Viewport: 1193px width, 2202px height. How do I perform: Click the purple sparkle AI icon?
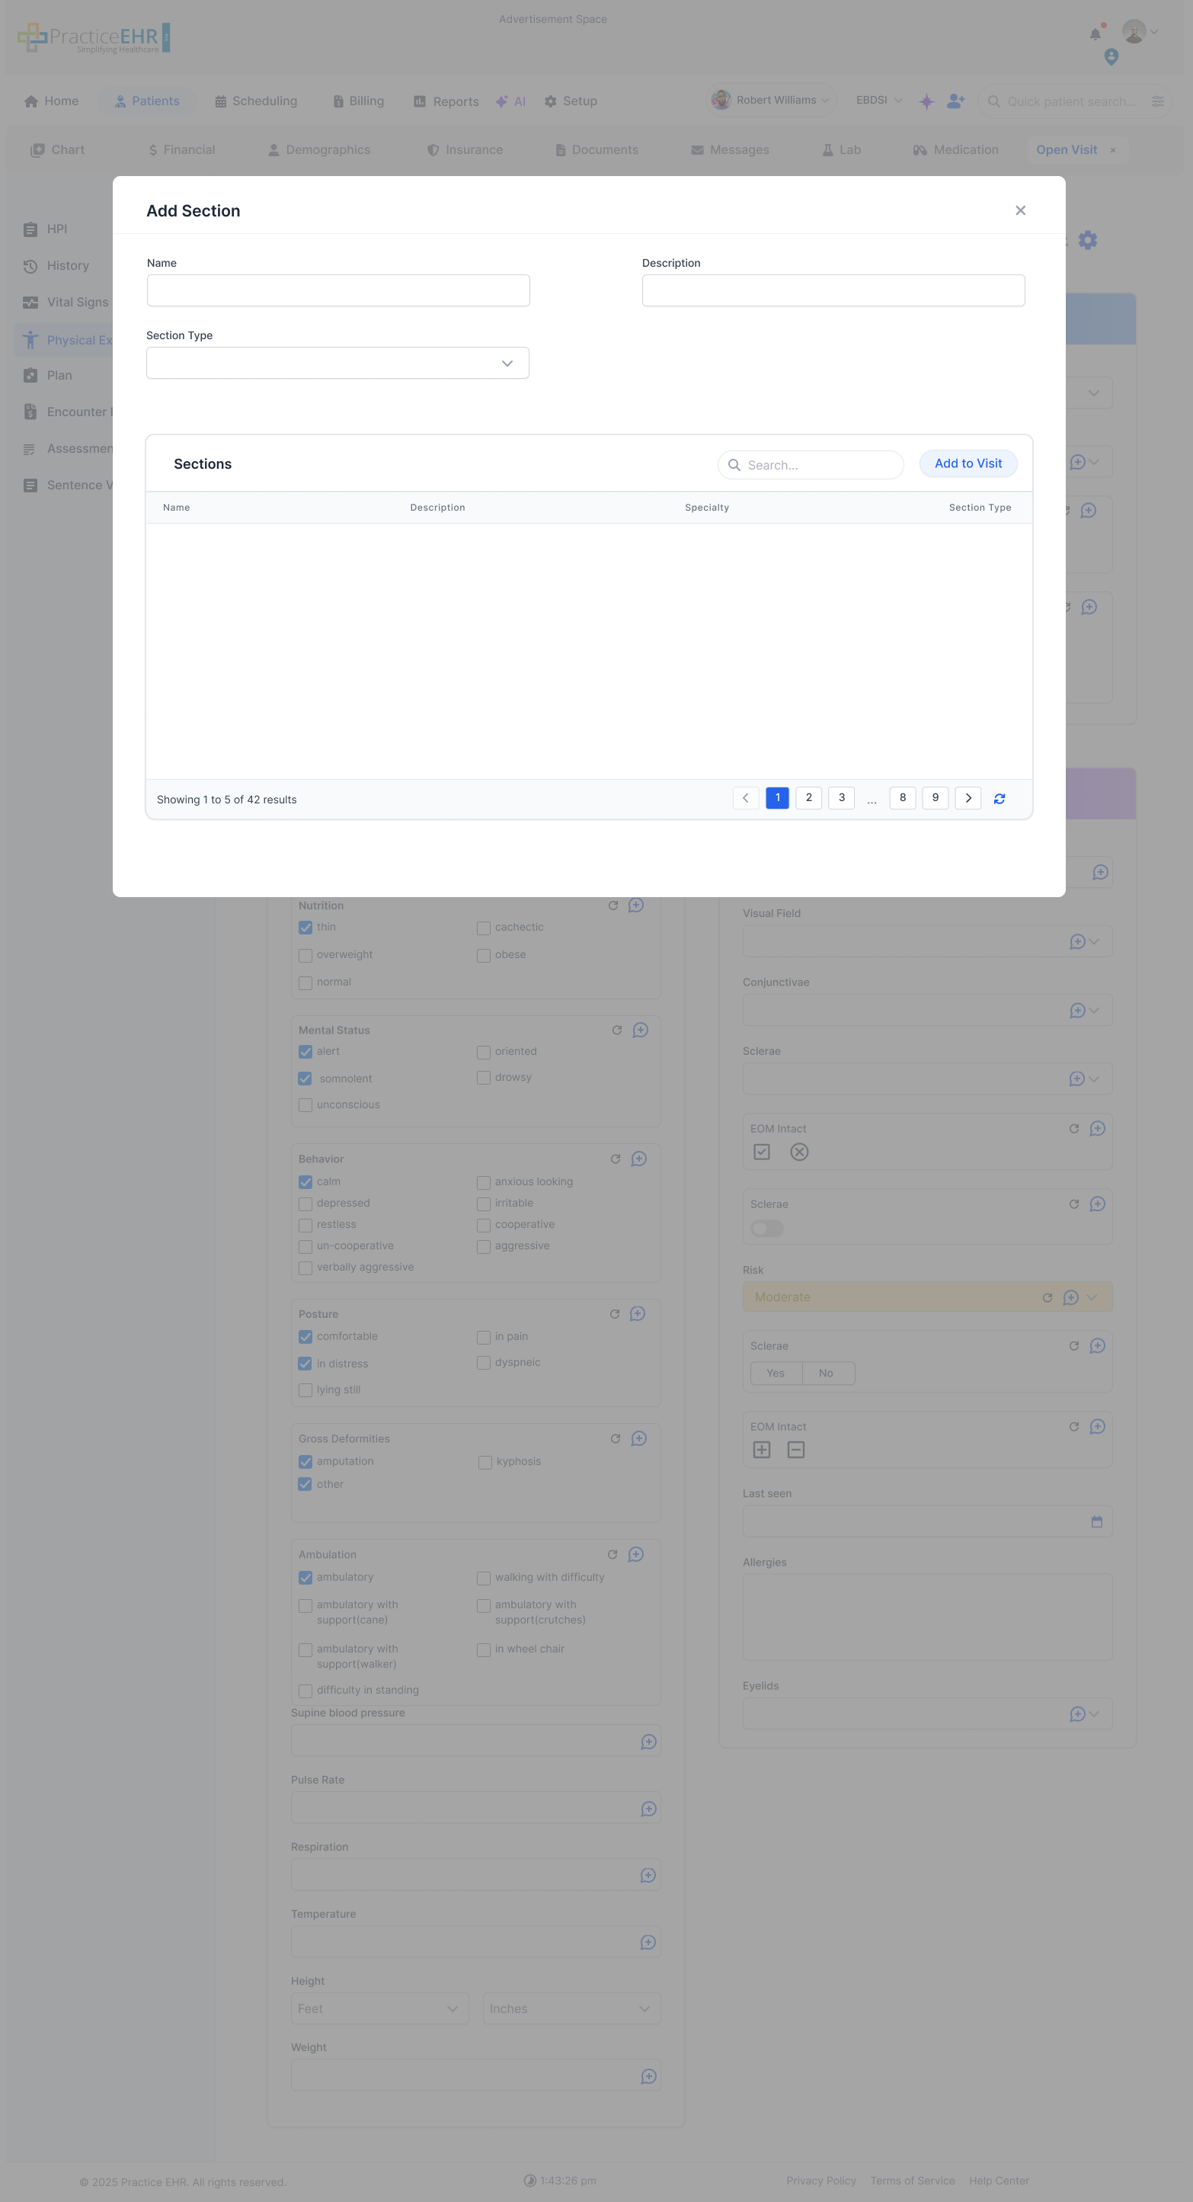(x=926, y=101)
